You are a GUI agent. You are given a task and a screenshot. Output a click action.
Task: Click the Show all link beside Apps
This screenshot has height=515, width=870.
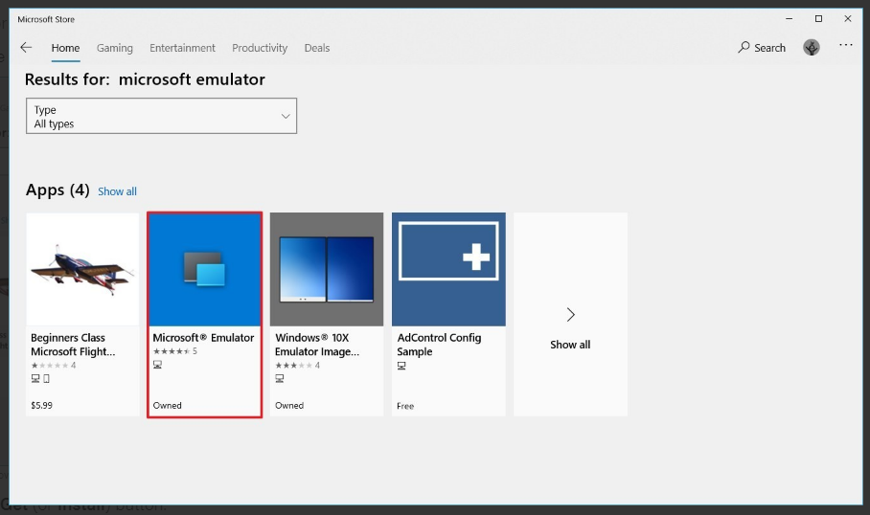117,191
